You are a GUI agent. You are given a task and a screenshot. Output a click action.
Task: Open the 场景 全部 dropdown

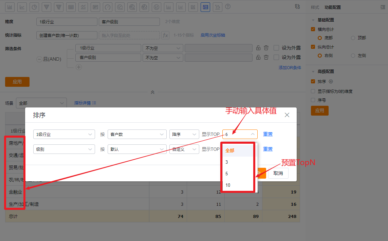tap(41, 103)
